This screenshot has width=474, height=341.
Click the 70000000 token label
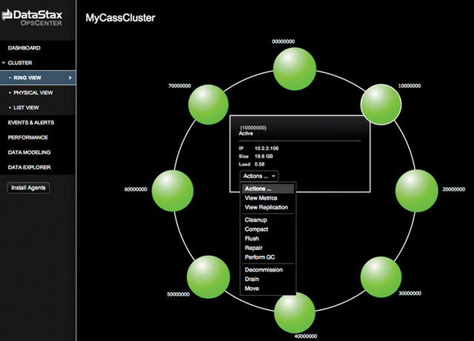[179, 86]
